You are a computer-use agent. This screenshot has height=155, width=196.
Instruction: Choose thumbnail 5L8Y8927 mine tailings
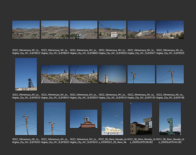[141, 30]
